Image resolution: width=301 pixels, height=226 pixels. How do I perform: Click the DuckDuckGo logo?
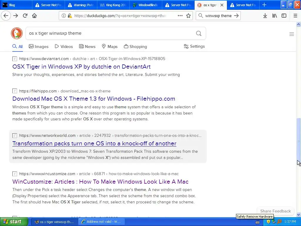click(17, 33)
